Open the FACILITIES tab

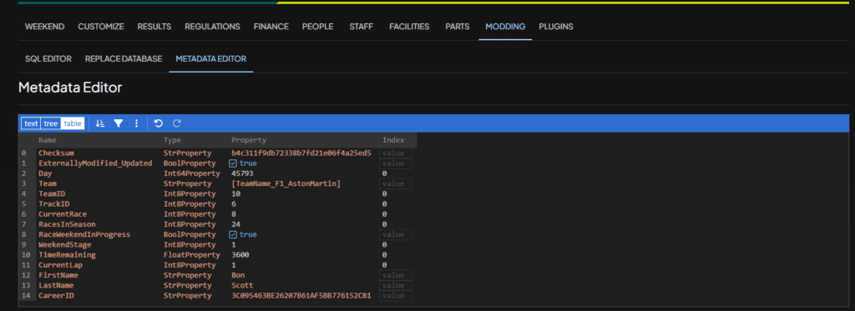(409, 26)
